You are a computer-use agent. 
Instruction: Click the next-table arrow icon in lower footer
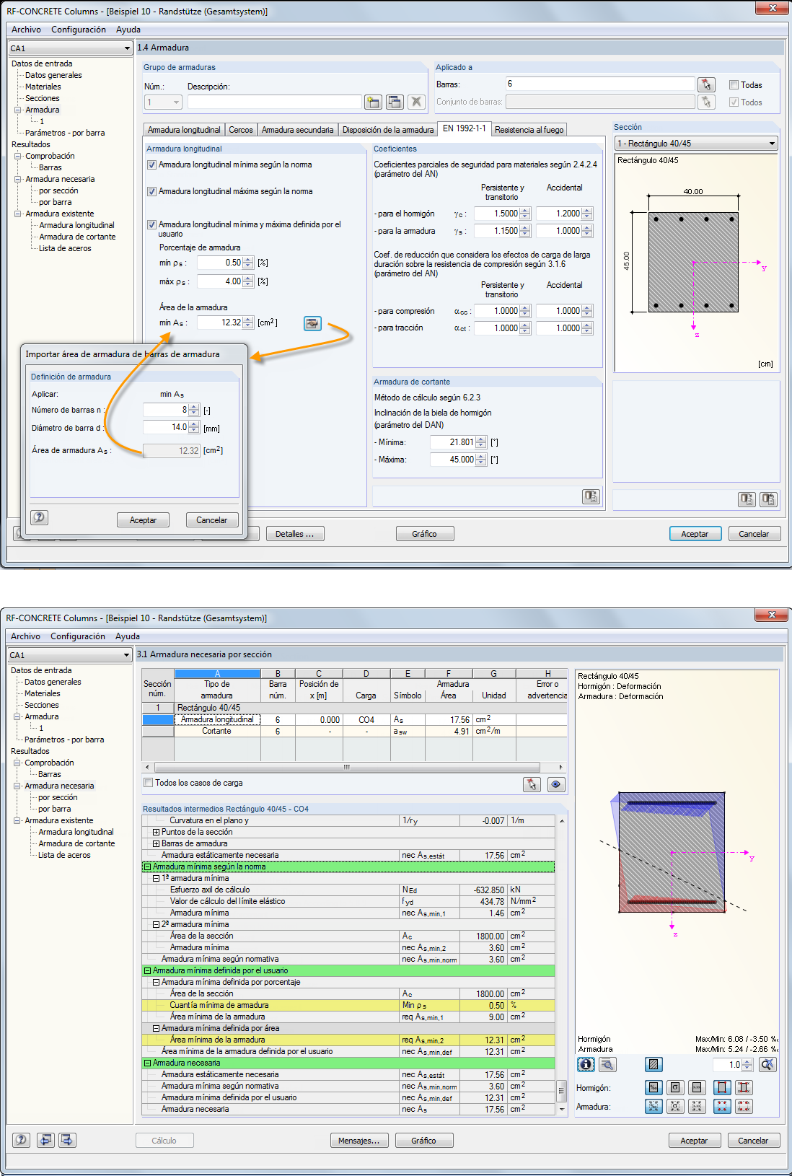click(x=68, y=1140)
